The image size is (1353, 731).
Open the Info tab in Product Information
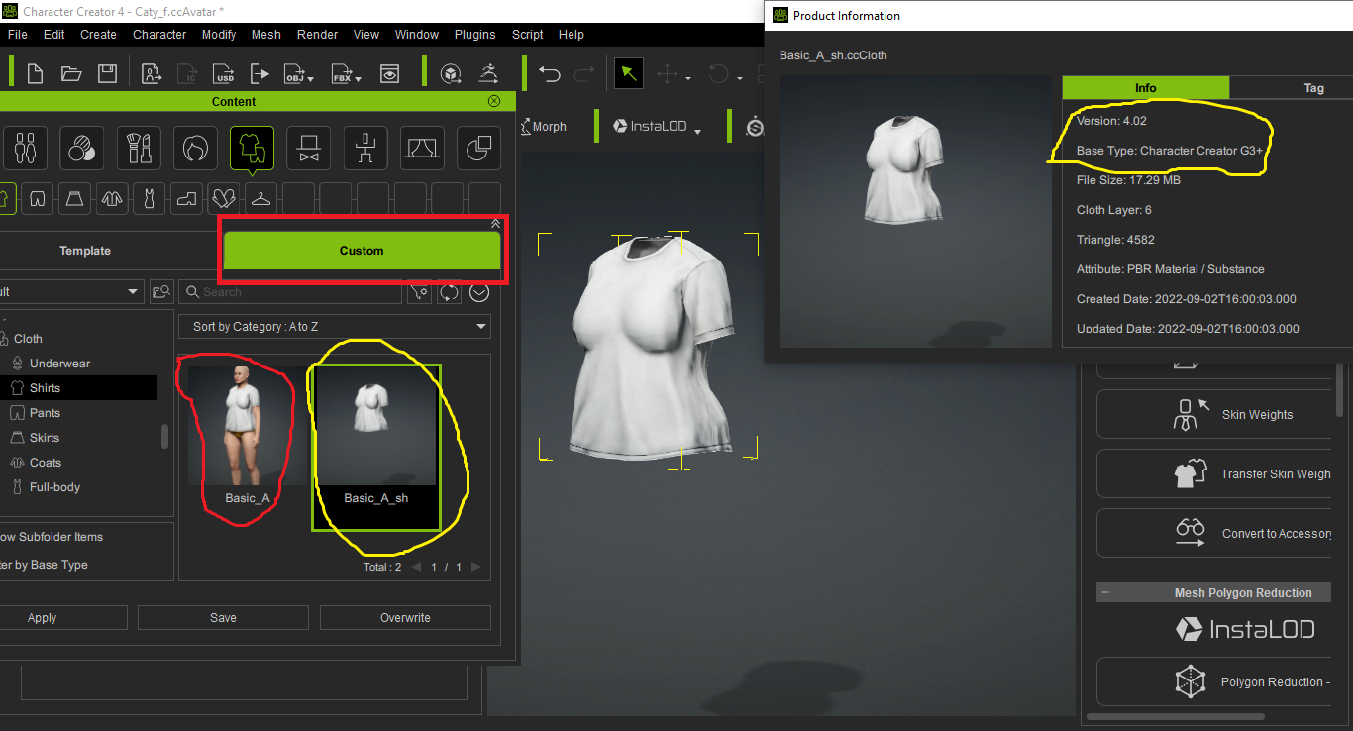coord(1146,88)
